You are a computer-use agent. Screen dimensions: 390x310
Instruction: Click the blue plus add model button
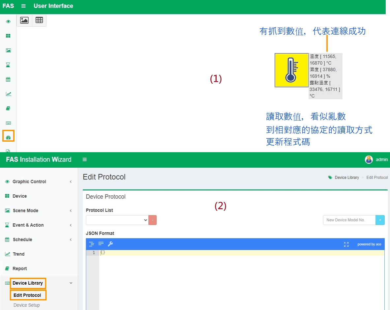(x=380, y=220)
